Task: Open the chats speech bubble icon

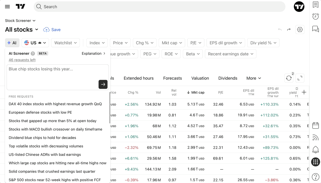Action: click(315, 29)
